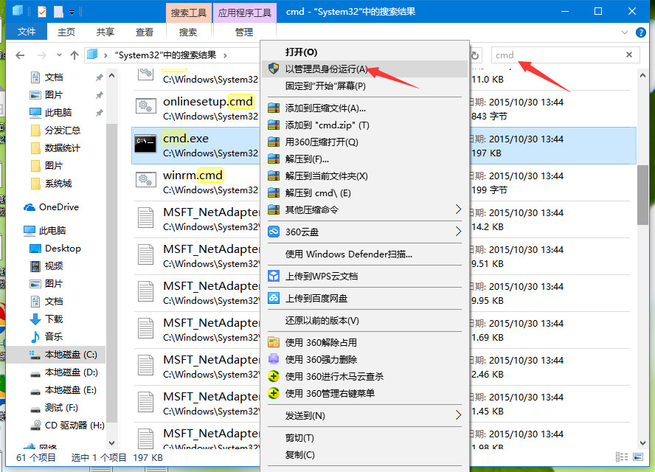The height and width of the screenshot is (472, 655).
Task: Click the 上传到百度网盘 icon
Action: coord(274,298)
